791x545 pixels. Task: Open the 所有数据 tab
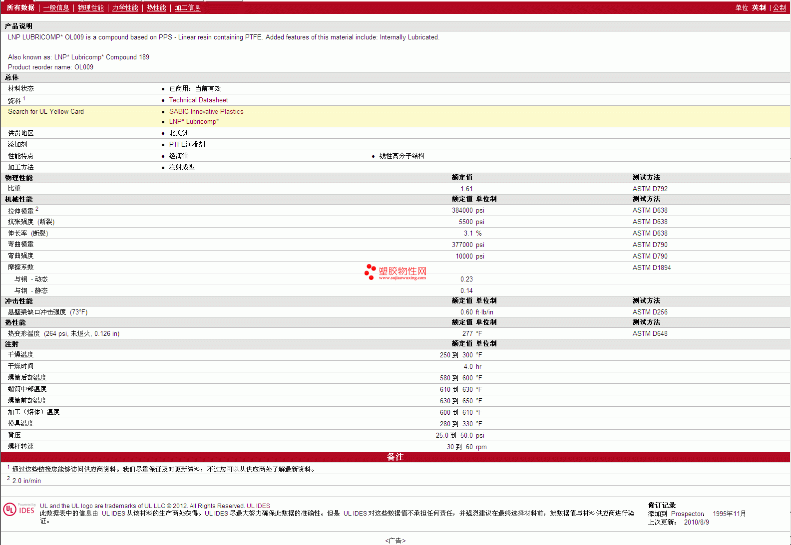20,7
